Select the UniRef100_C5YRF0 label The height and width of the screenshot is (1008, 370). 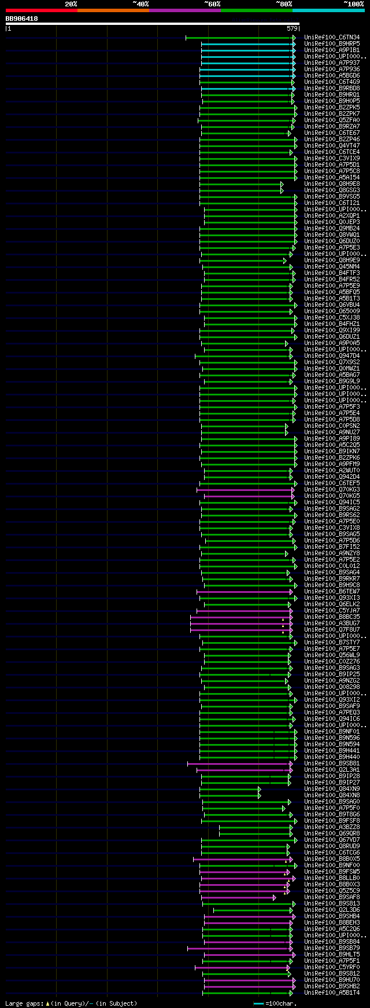coord(332,967)
